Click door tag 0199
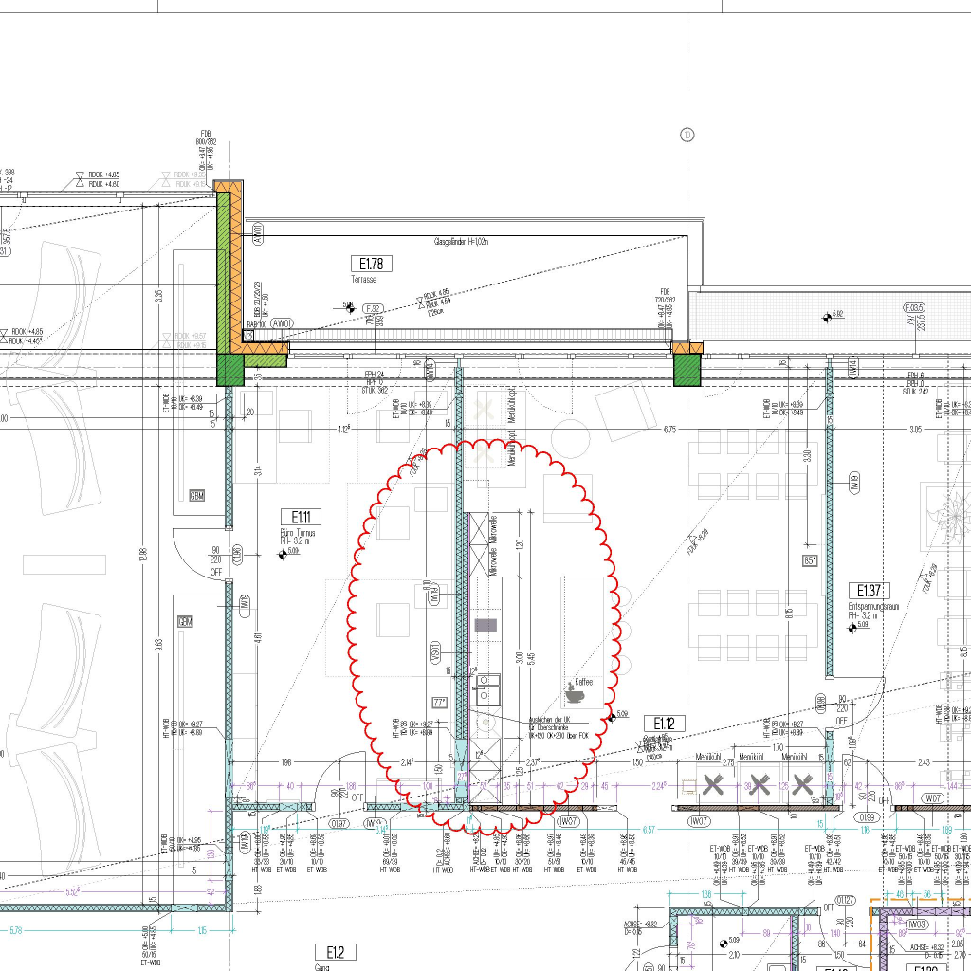 [x=866, y=817]
